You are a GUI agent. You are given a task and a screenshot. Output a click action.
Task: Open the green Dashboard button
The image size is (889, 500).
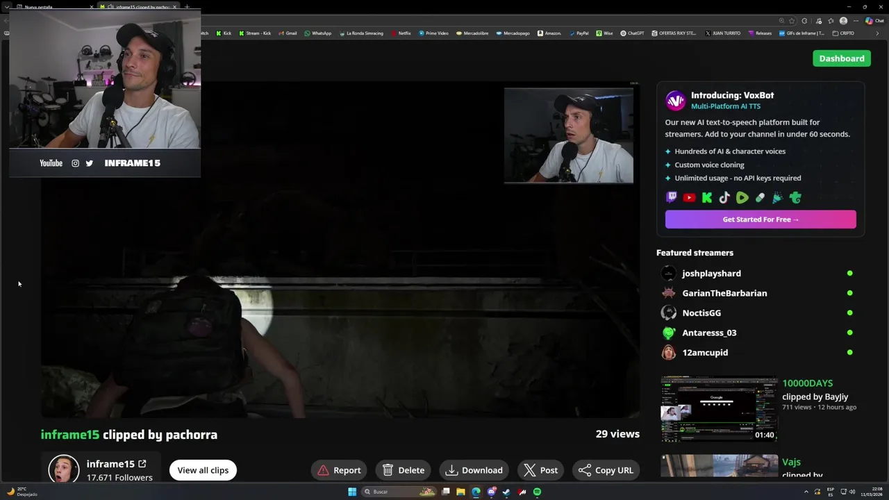click(841, 58)
